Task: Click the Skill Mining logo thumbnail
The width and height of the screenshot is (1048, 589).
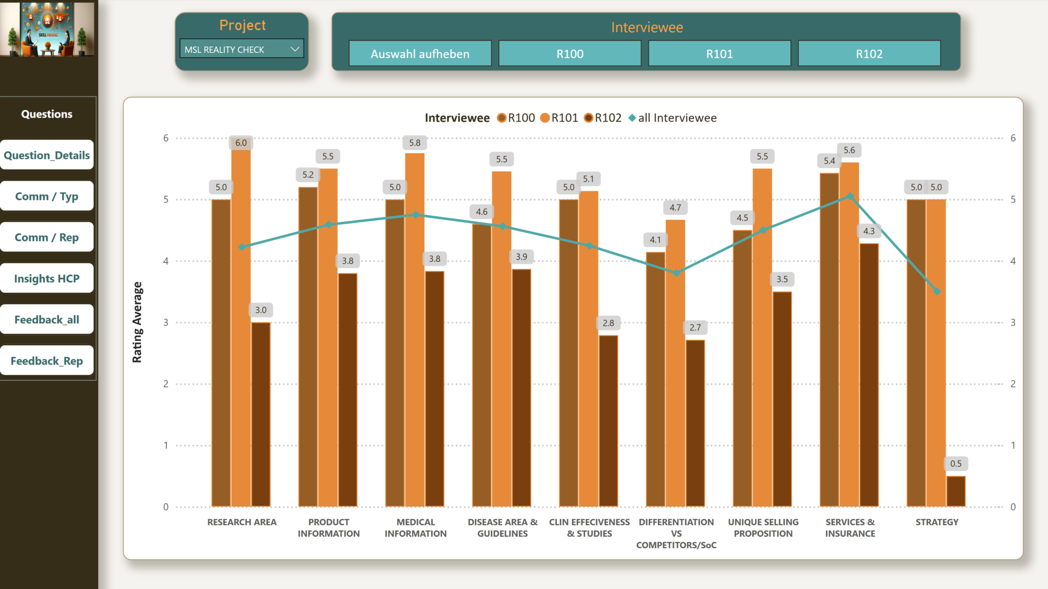Action: pyautogui.click(x=47, y=28)
